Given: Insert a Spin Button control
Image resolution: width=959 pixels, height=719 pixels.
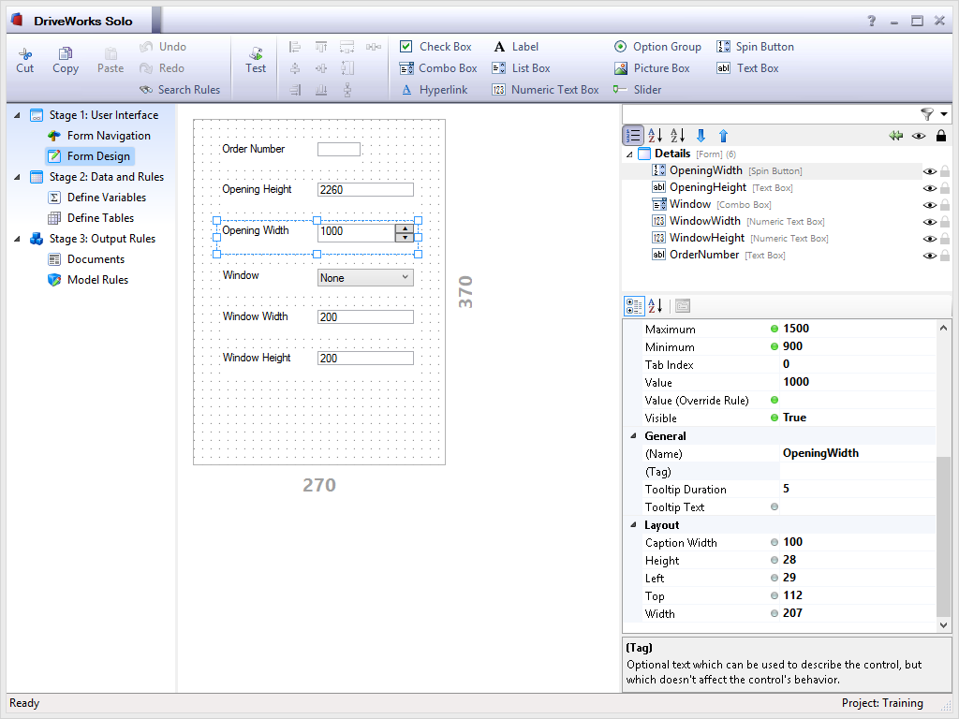Looking at the screenshot, I should (755, 47).
